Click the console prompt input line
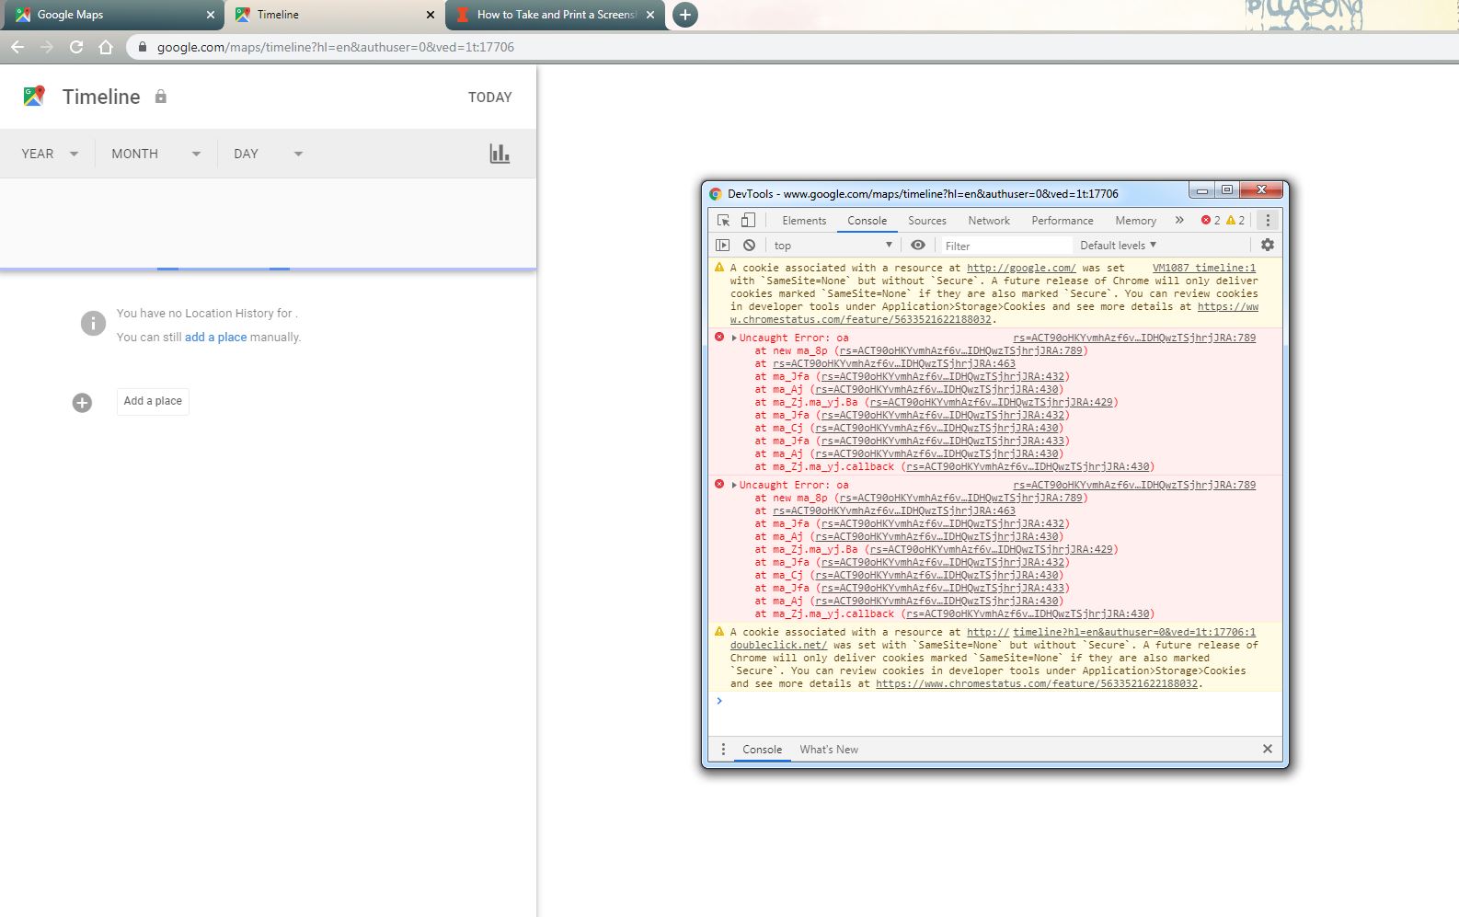The image size is (1459, 917). [998, 701]
